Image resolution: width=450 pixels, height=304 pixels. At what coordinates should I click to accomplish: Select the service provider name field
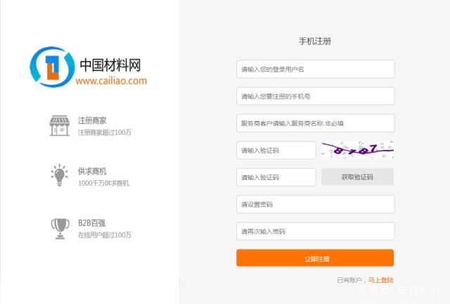coord(315,123)
